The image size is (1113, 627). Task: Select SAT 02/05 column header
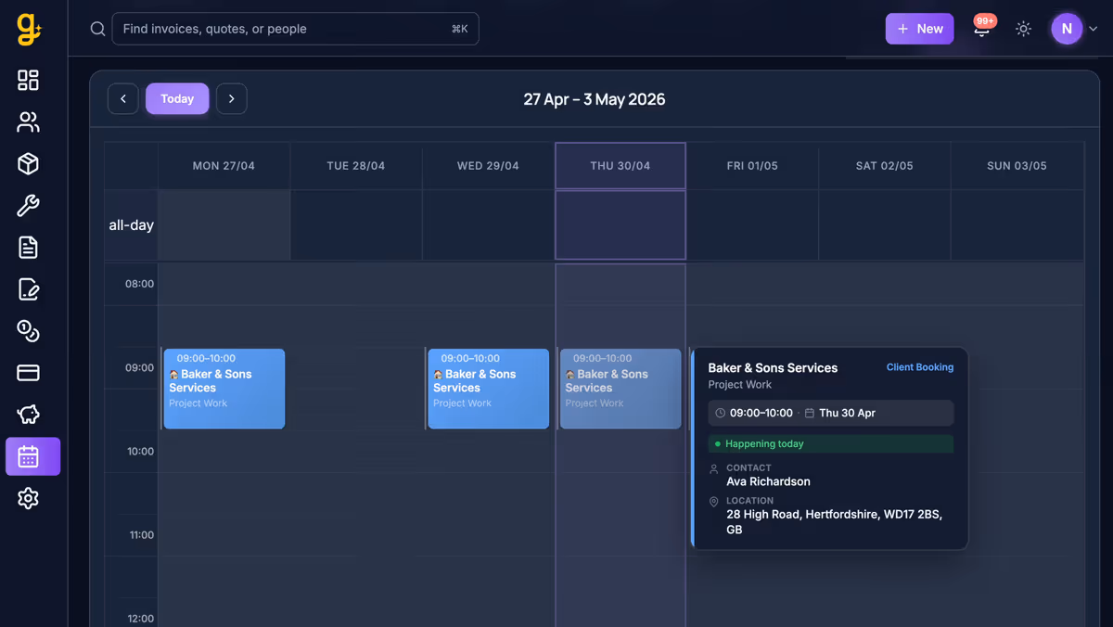coord(885,166)
